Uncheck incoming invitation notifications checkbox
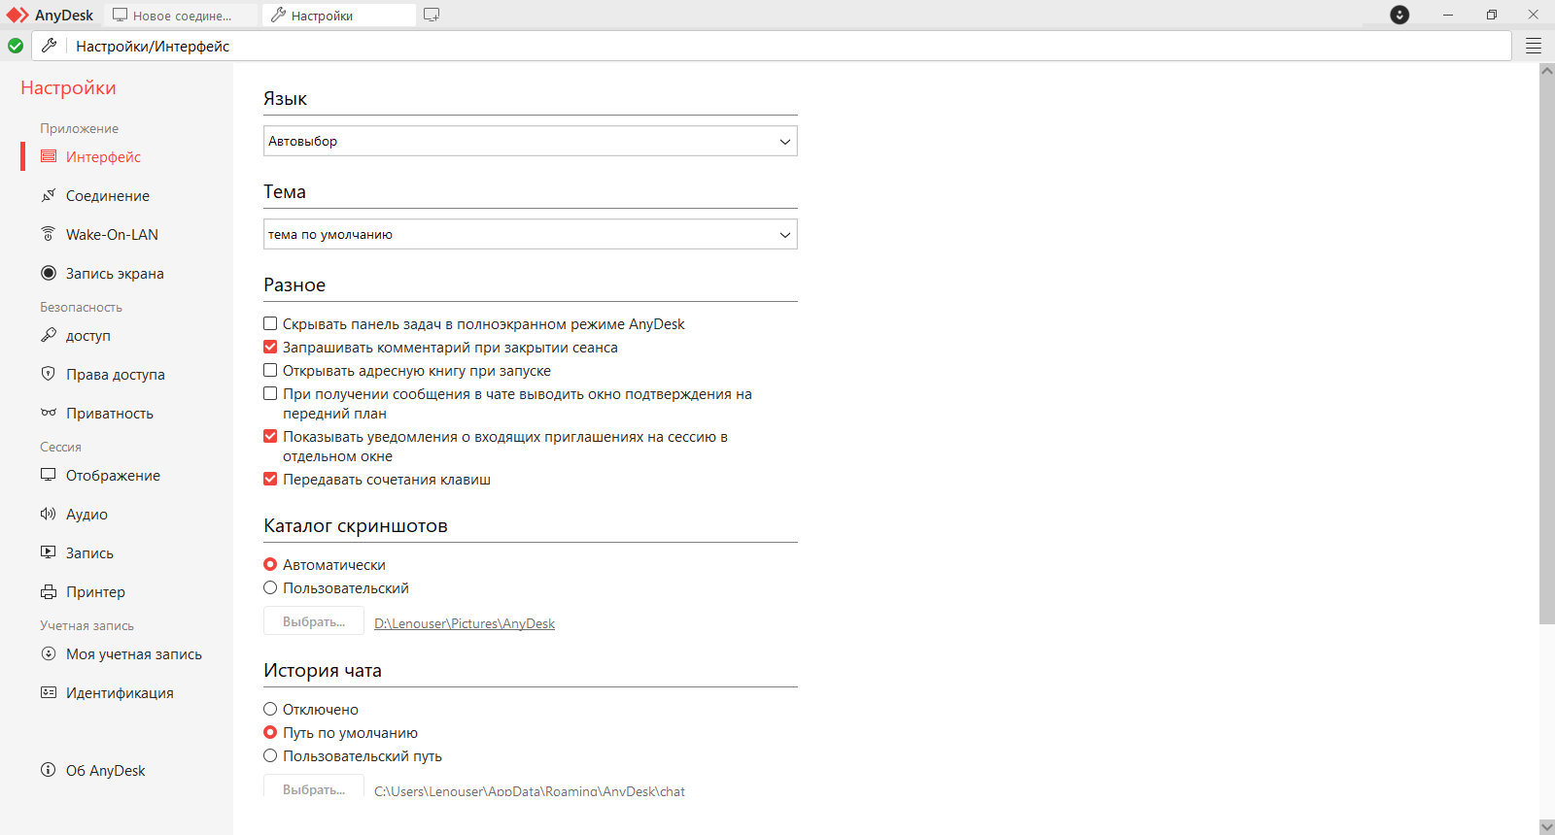 pos(270,436)
